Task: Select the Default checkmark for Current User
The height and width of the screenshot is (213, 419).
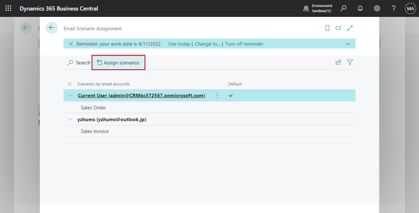Action: 231,95
